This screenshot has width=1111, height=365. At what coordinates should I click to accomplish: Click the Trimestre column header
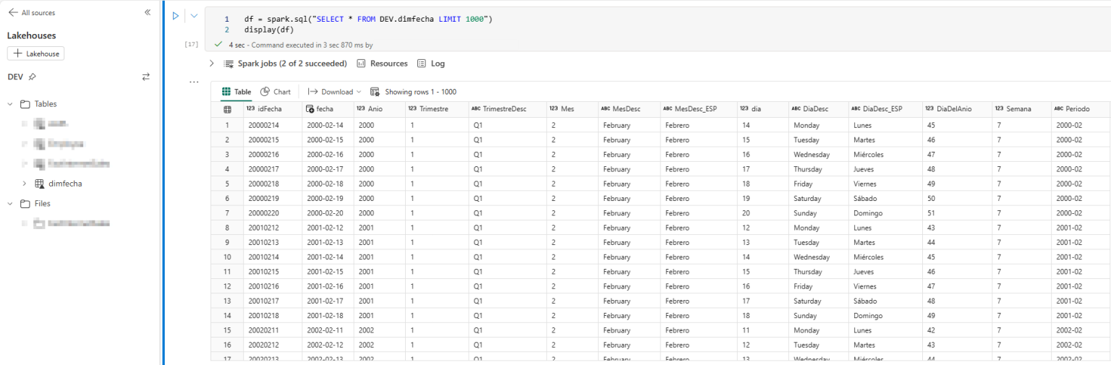click(437, 109)
